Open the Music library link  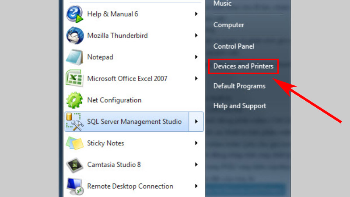[x=222, y=4]
